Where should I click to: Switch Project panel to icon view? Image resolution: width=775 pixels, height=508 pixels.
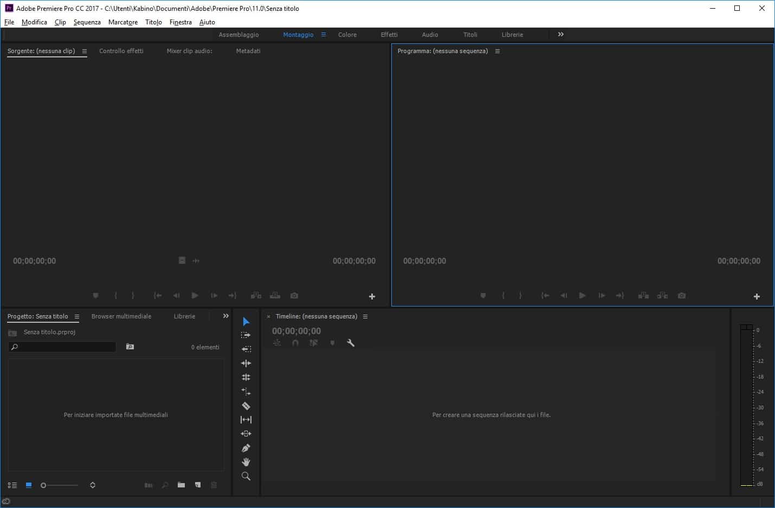[29, 485]
